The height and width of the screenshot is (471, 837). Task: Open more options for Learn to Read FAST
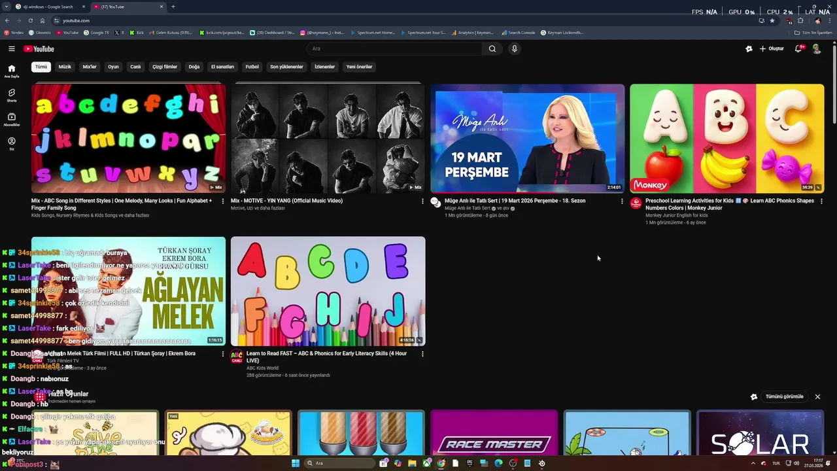point(422,354)
